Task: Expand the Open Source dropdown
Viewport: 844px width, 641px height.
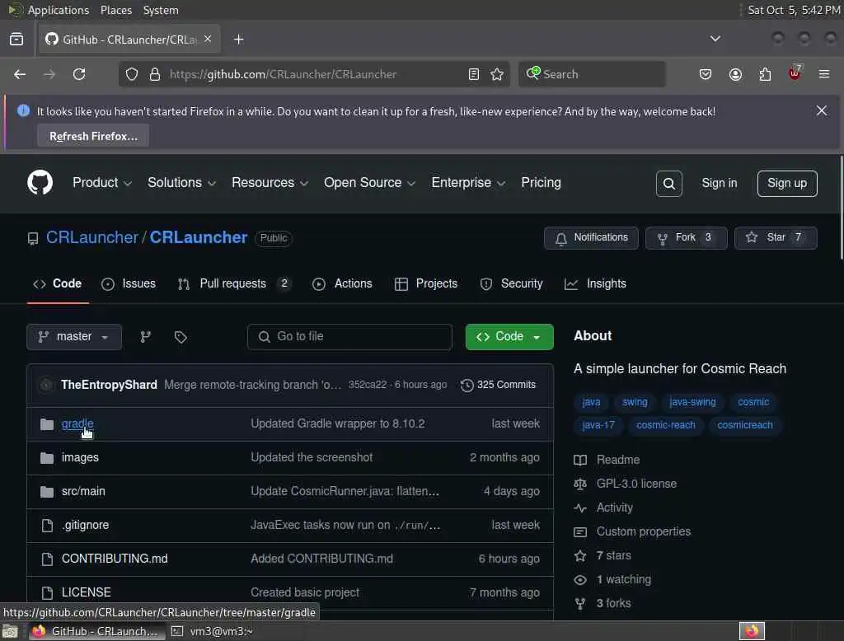Action: click(369, 183)
